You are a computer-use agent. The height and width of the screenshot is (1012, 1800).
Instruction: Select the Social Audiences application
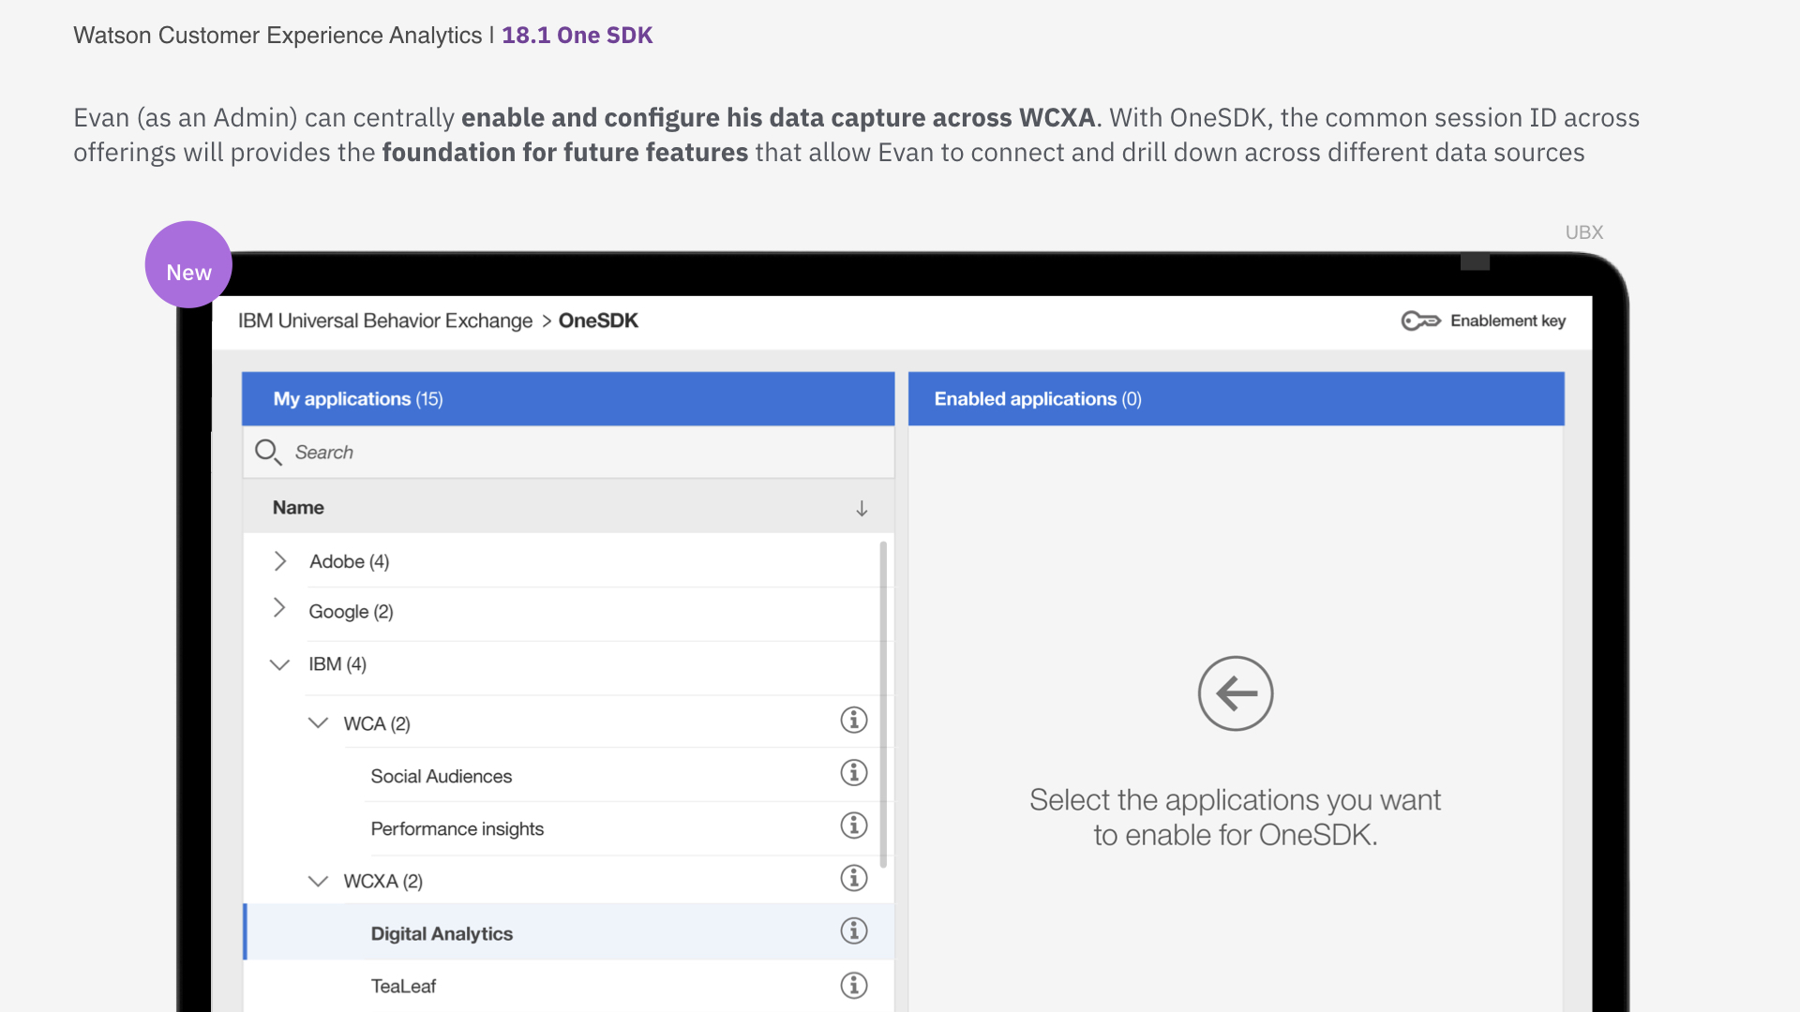pos(441,777)
